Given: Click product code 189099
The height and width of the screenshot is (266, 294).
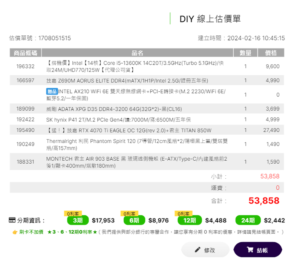Looking at the screenshot, I should 25,109.
